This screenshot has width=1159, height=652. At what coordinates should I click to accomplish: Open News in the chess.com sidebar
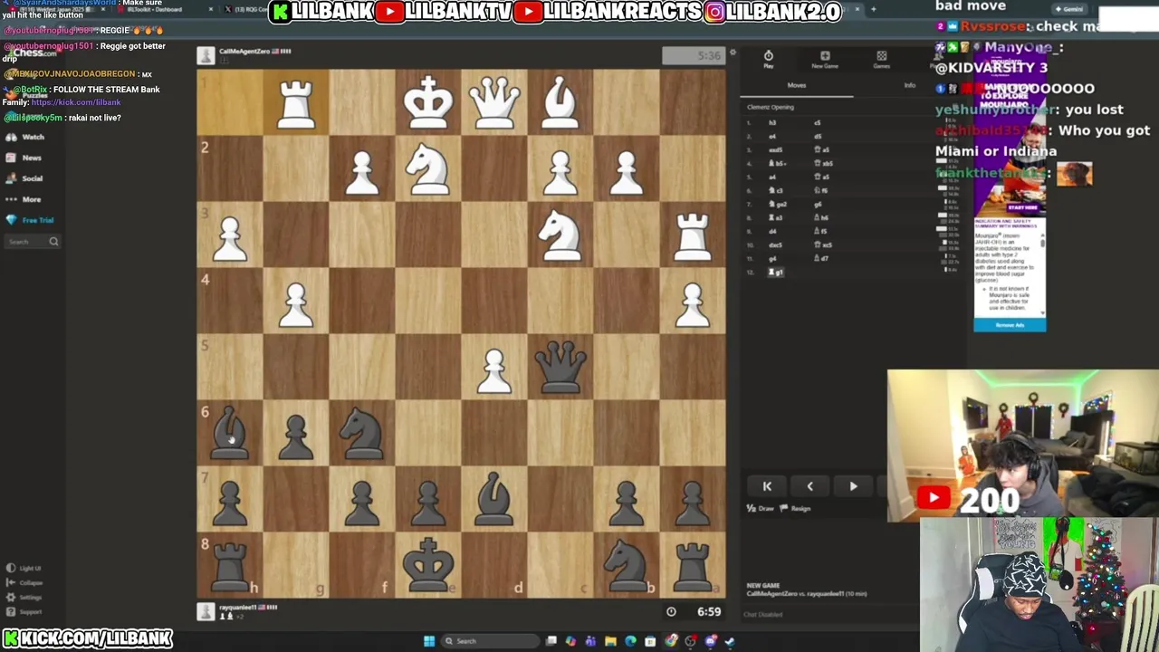[24, 158]
